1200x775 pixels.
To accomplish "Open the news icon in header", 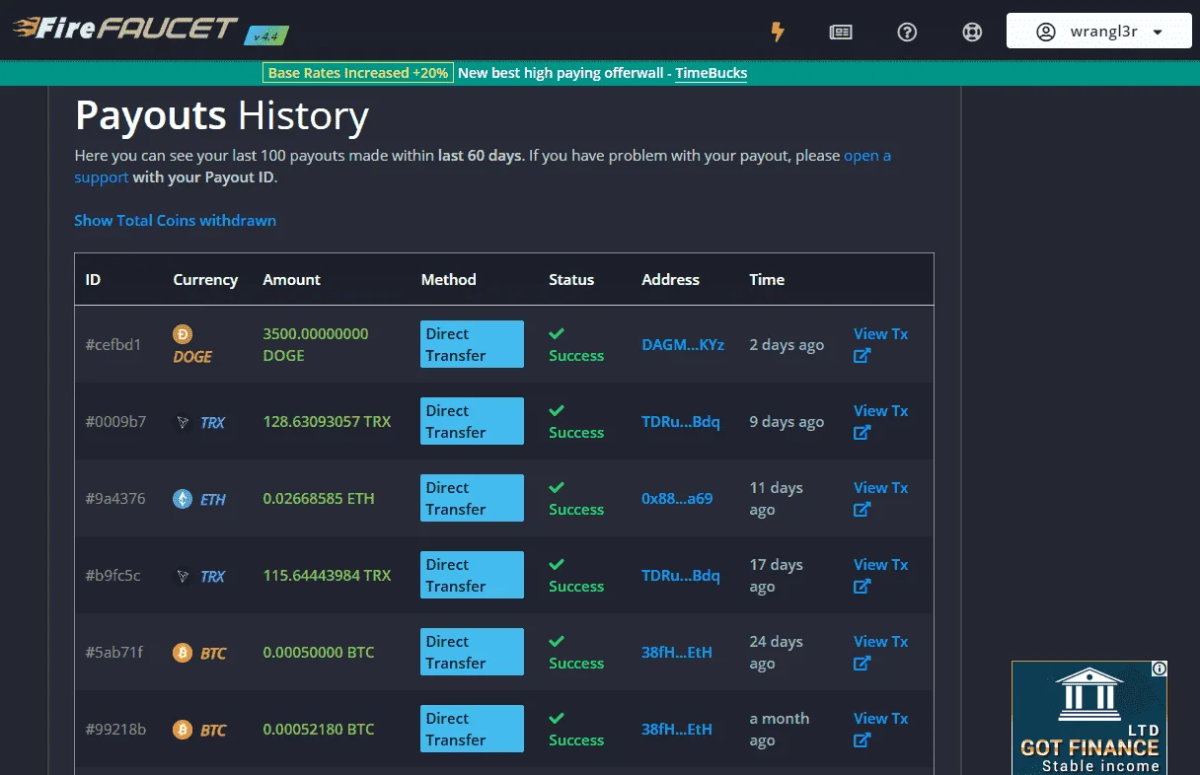I will 841,32.
